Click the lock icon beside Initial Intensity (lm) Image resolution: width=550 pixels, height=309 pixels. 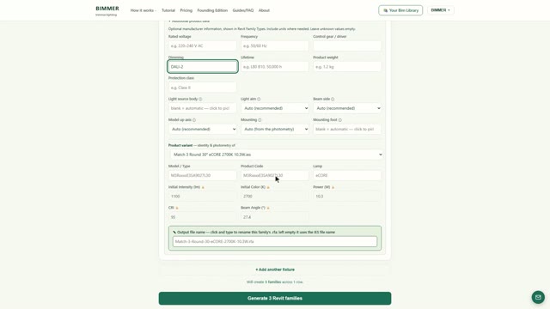point(203,187)
